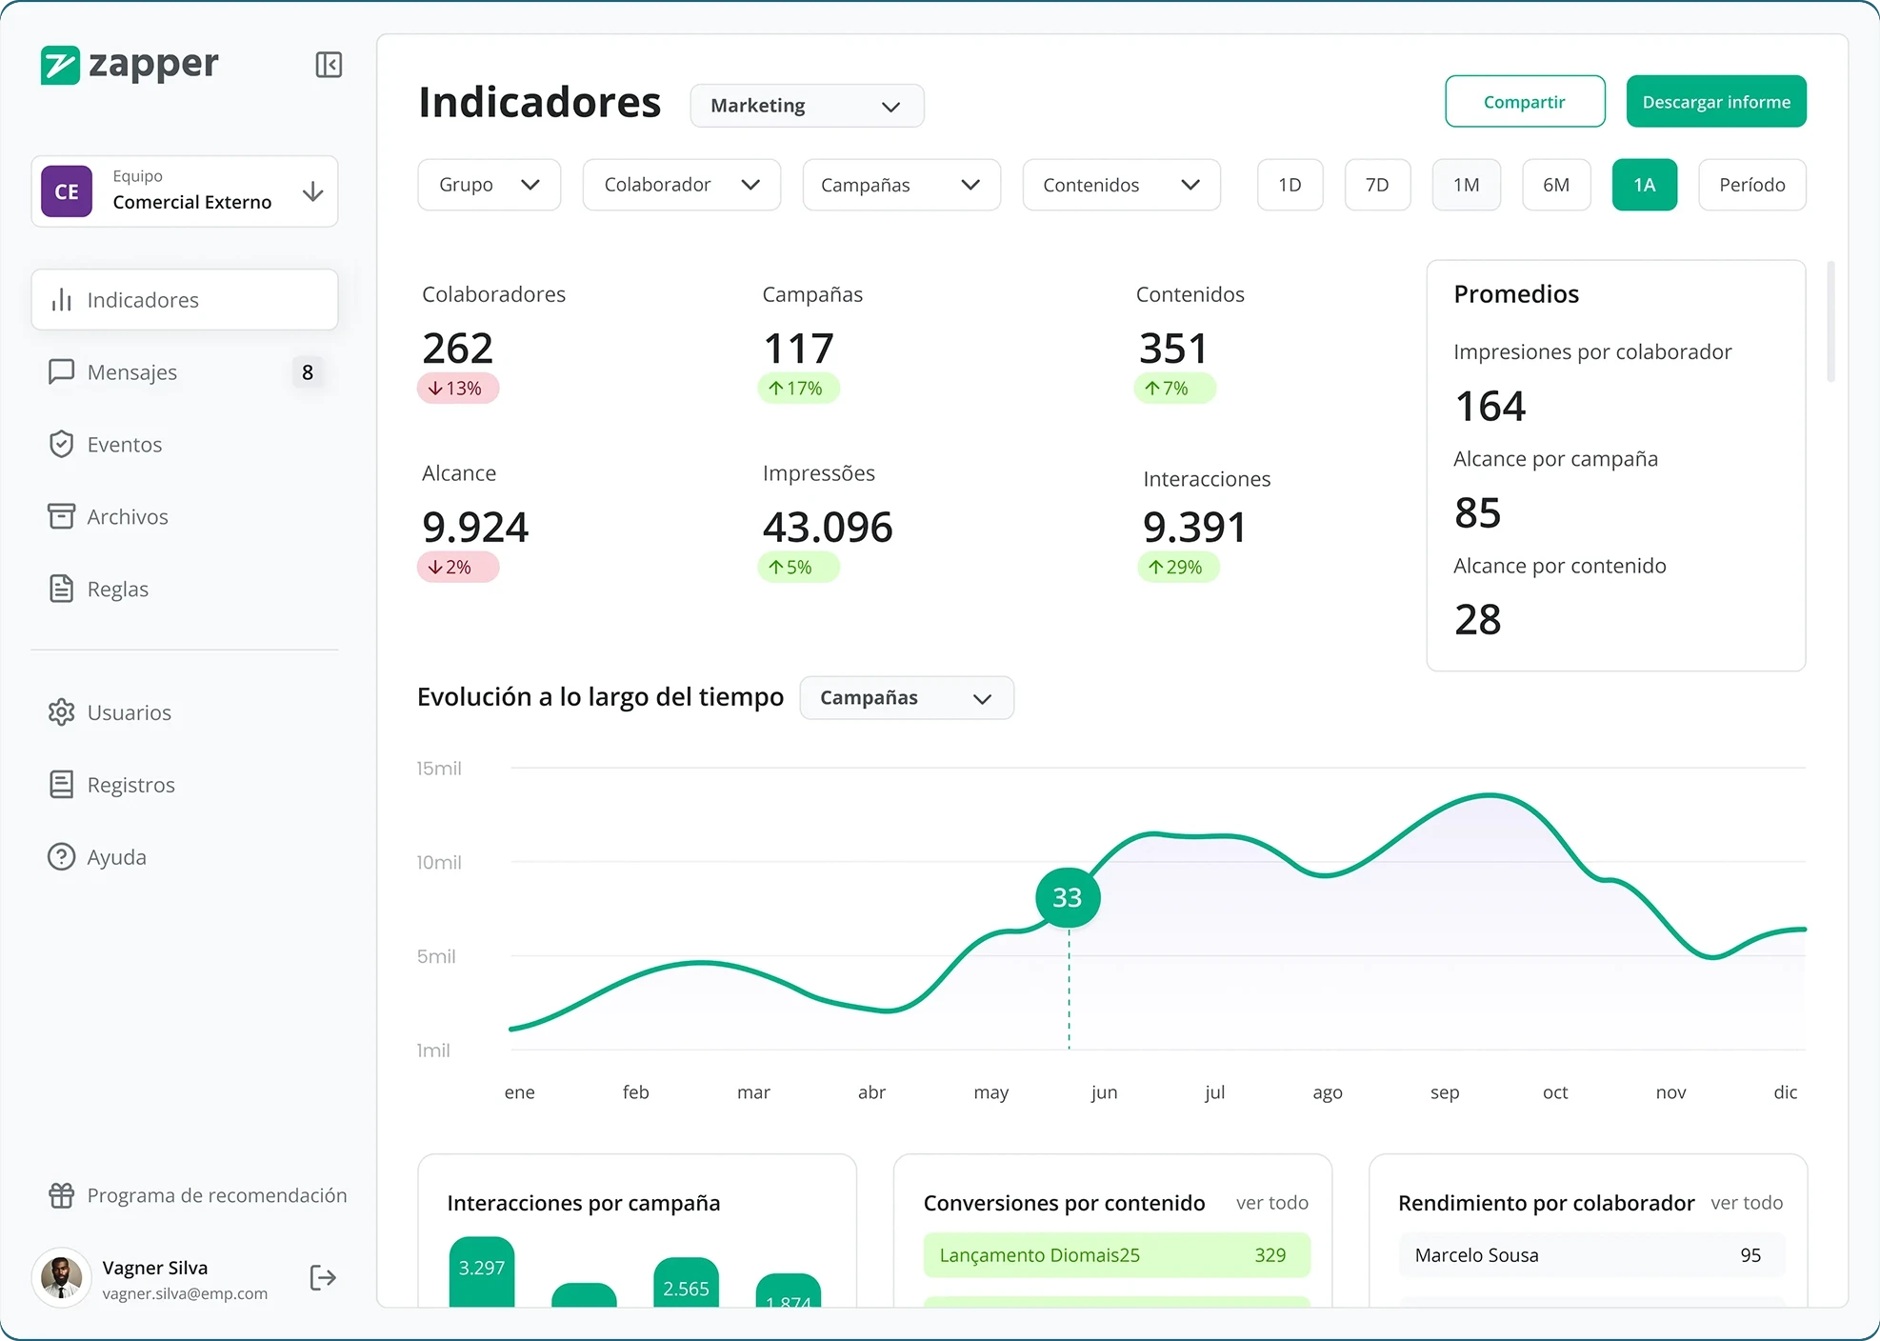Click the Colaboradores down 13% badge
Screen dimensions: 1880x1341
coord(458,389)
